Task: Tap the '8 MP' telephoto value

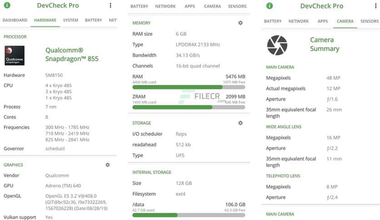Action: (x=332, y=187)
